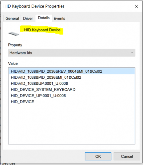This screenshot has height=165, width=143.
Task: Pick HID_DEVICE_SYSTEM_KEYBOARD in the value list
Action: tap(43, 90)
